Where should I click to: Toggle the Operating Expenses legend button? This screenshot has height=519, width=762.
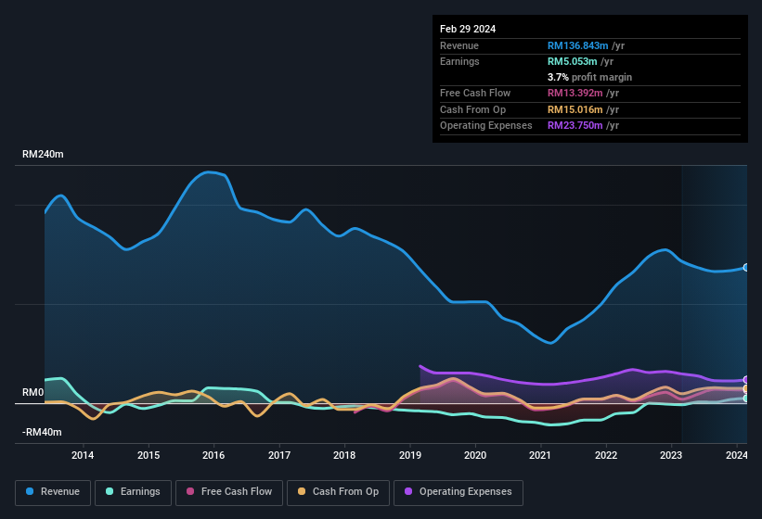pos(458,492)
